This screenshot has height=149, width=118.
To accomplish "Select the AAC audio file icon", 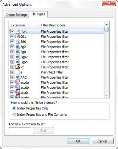I will [x=18, y=77].
